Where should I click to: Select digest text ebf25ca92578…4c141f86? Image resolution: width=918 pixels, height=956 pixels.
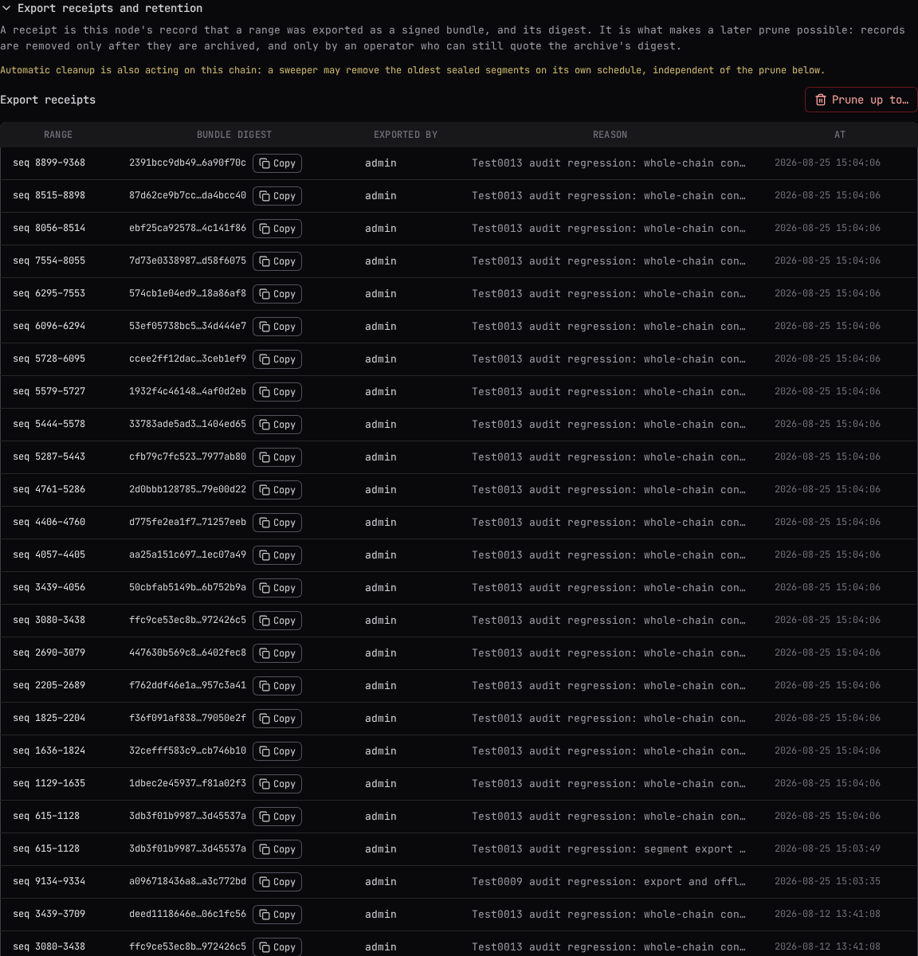187,228
